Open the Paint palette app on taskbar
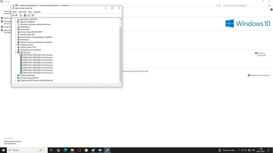The width and height of the screenshot is (273, 153). tap(93, 150)
